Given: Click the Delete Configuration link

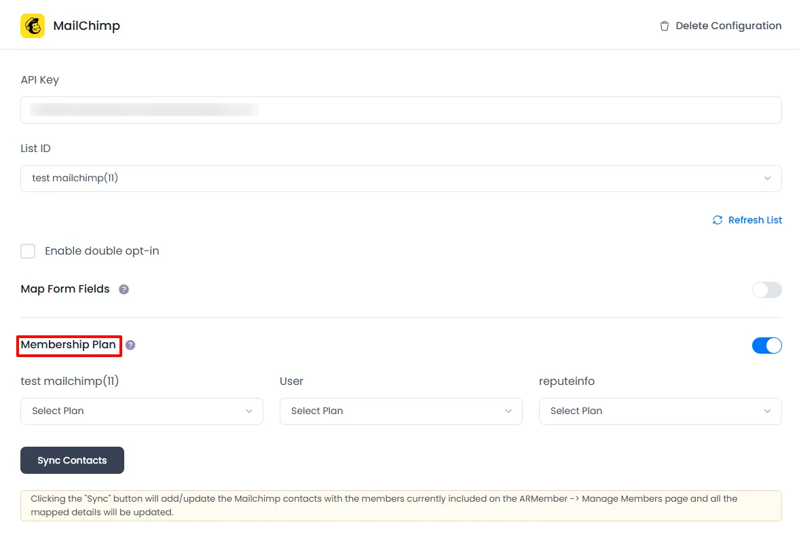Looking at the screenshot, I should [x=728, y=26].
